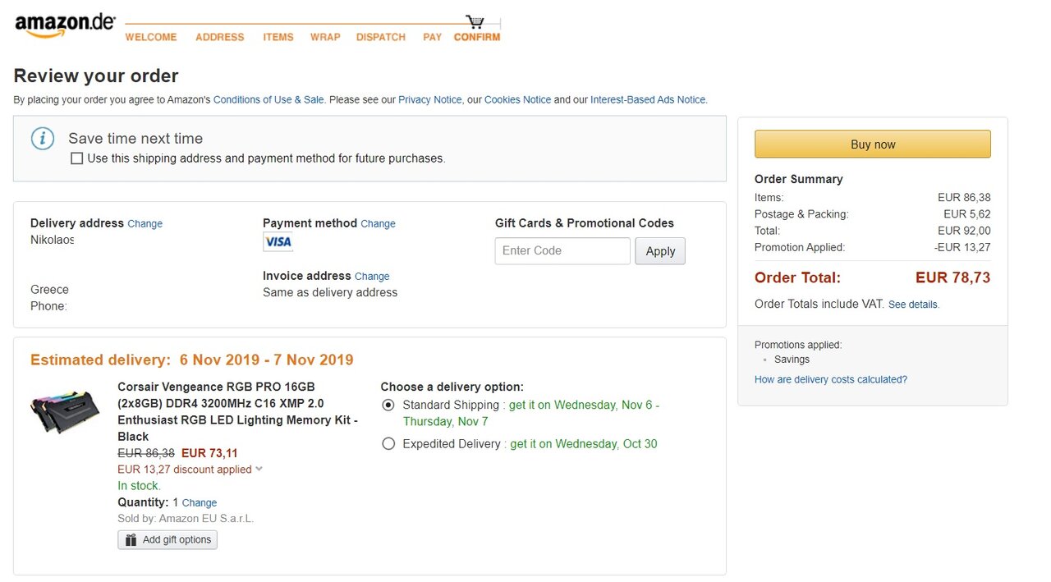This screenshot has height=582, width=1051.
Task: Click the shopping cart icon in the progress bar
Action: 475,21
